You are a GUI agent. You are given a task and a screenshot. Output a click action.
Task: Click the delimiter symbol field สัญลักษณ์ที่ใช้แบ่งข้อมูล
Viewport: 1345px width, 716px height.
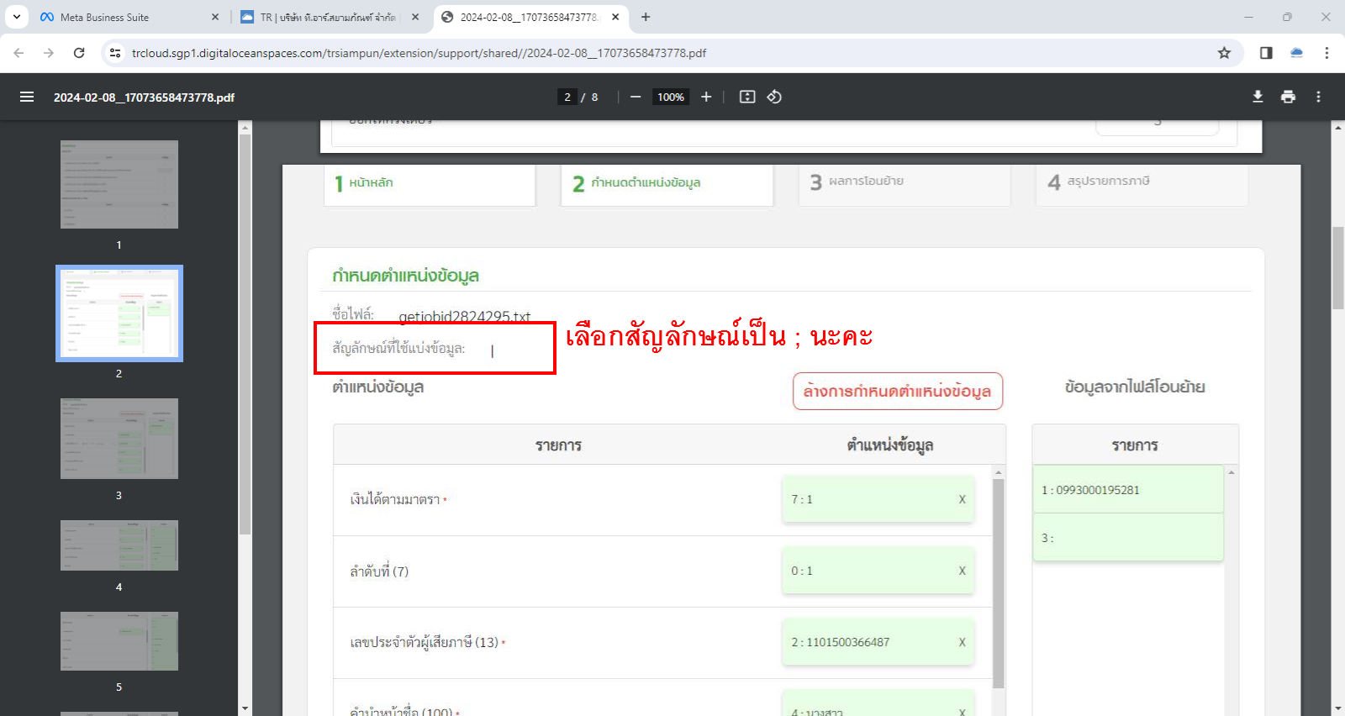coord(435,348)
